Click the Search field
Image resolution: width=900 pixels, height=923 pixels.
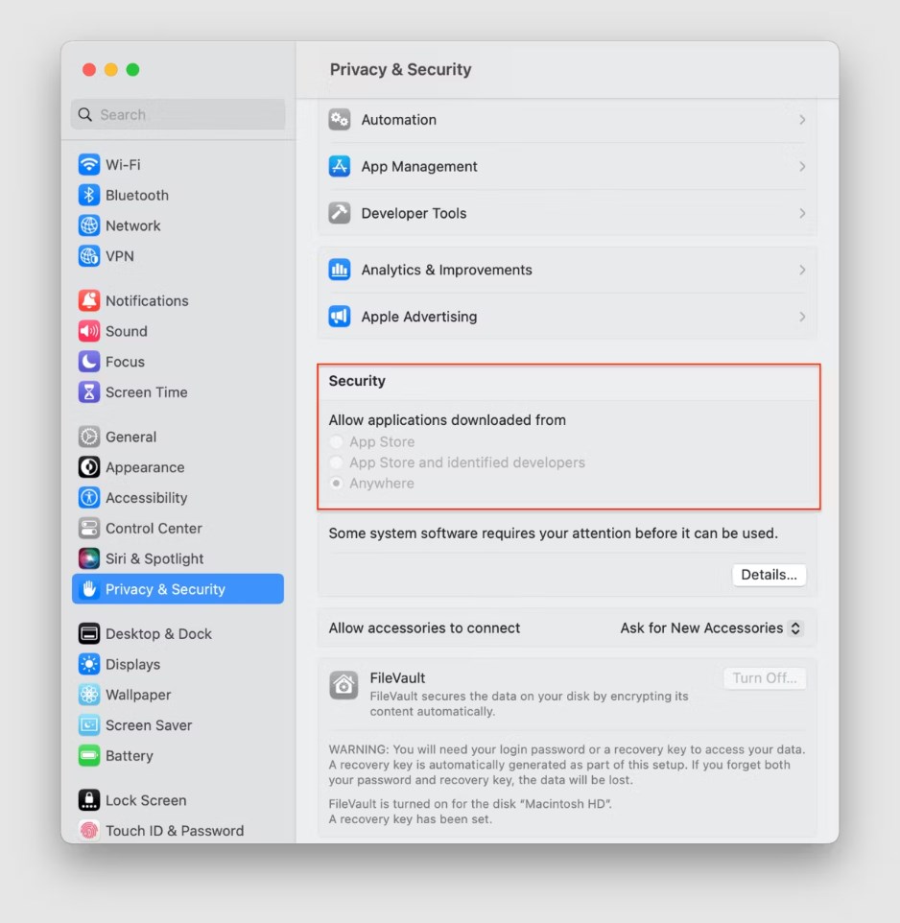[178, 114]
